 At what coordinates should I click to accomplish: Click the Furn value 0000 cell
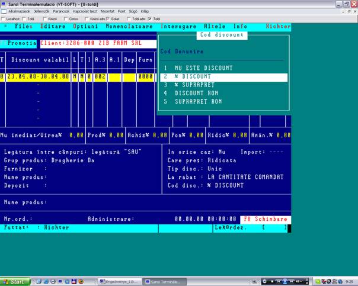[145, 77]
